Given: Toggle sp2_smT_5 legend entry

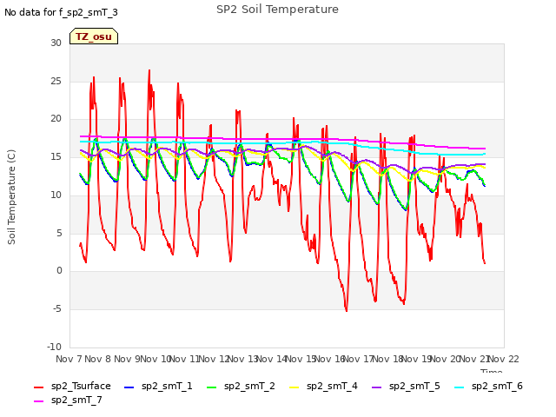Looking at the screenshot, I should 406,386.
